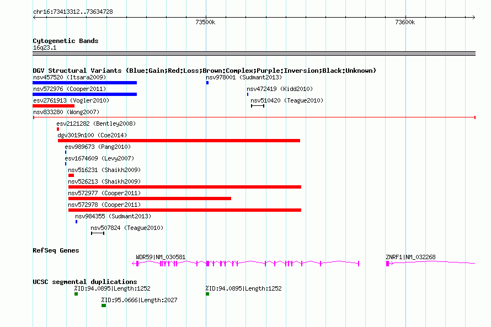
Task: Click the %ID:95.0666|Length:2027 duplication label
Action: tap(139, 300)
